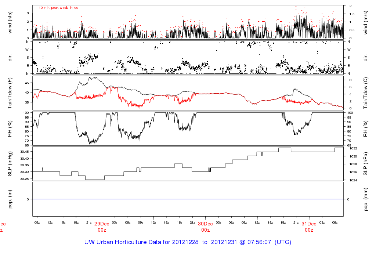Click the '30.40' pressure tick value
The height and width of the screenshot is (257, 376).
25,159
